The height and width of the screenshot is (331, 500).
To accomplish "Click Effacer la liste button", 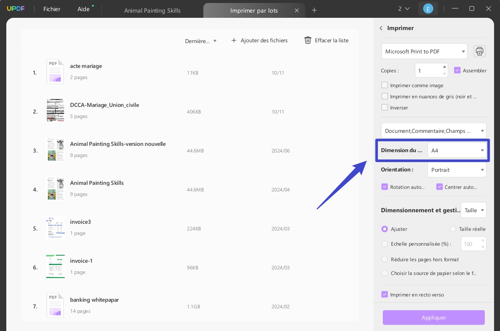I will click(x=326, y=40).
